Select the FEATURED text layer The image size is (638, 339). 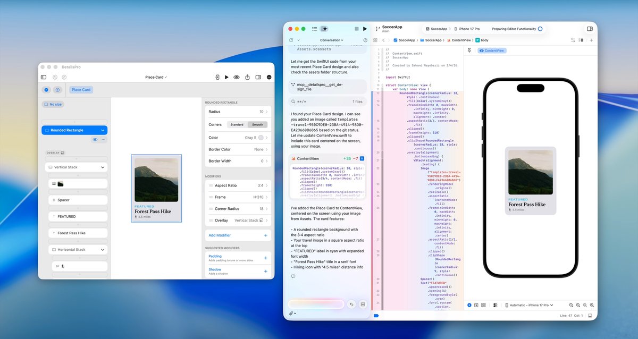79,217
